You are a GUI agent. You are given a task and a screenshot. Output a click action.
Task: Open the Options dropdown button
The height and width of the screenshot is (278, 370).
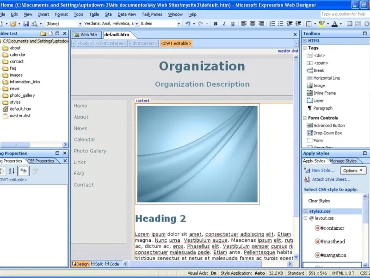point(353,171)
